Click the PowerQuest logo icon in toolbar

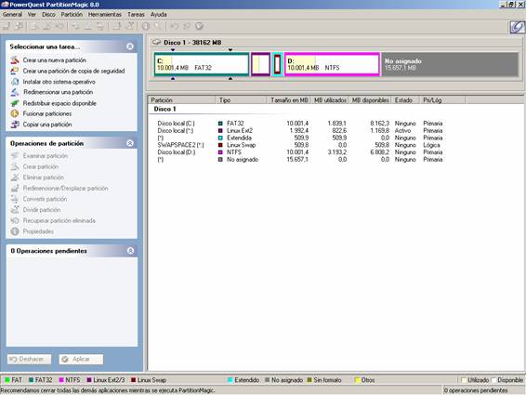coord(517,27)
